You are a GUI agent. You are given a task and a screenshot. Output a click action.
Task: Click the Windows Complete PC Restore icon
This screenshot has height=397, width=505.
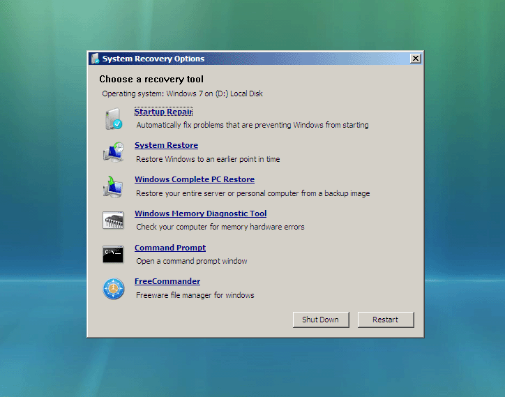113,186
